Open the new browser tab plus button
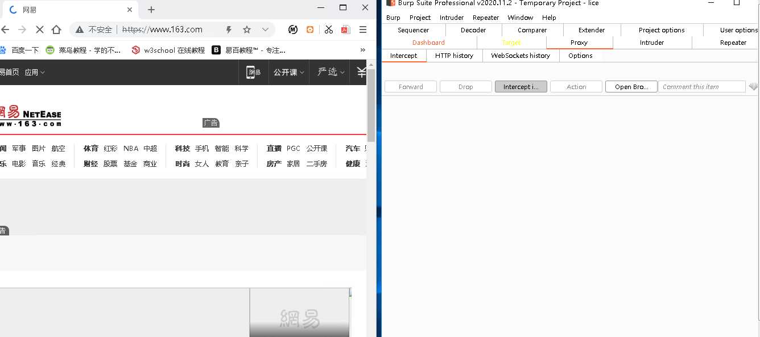Image resolution: width=760 pixels, height=337 pixels. click(x=151, y=10)
